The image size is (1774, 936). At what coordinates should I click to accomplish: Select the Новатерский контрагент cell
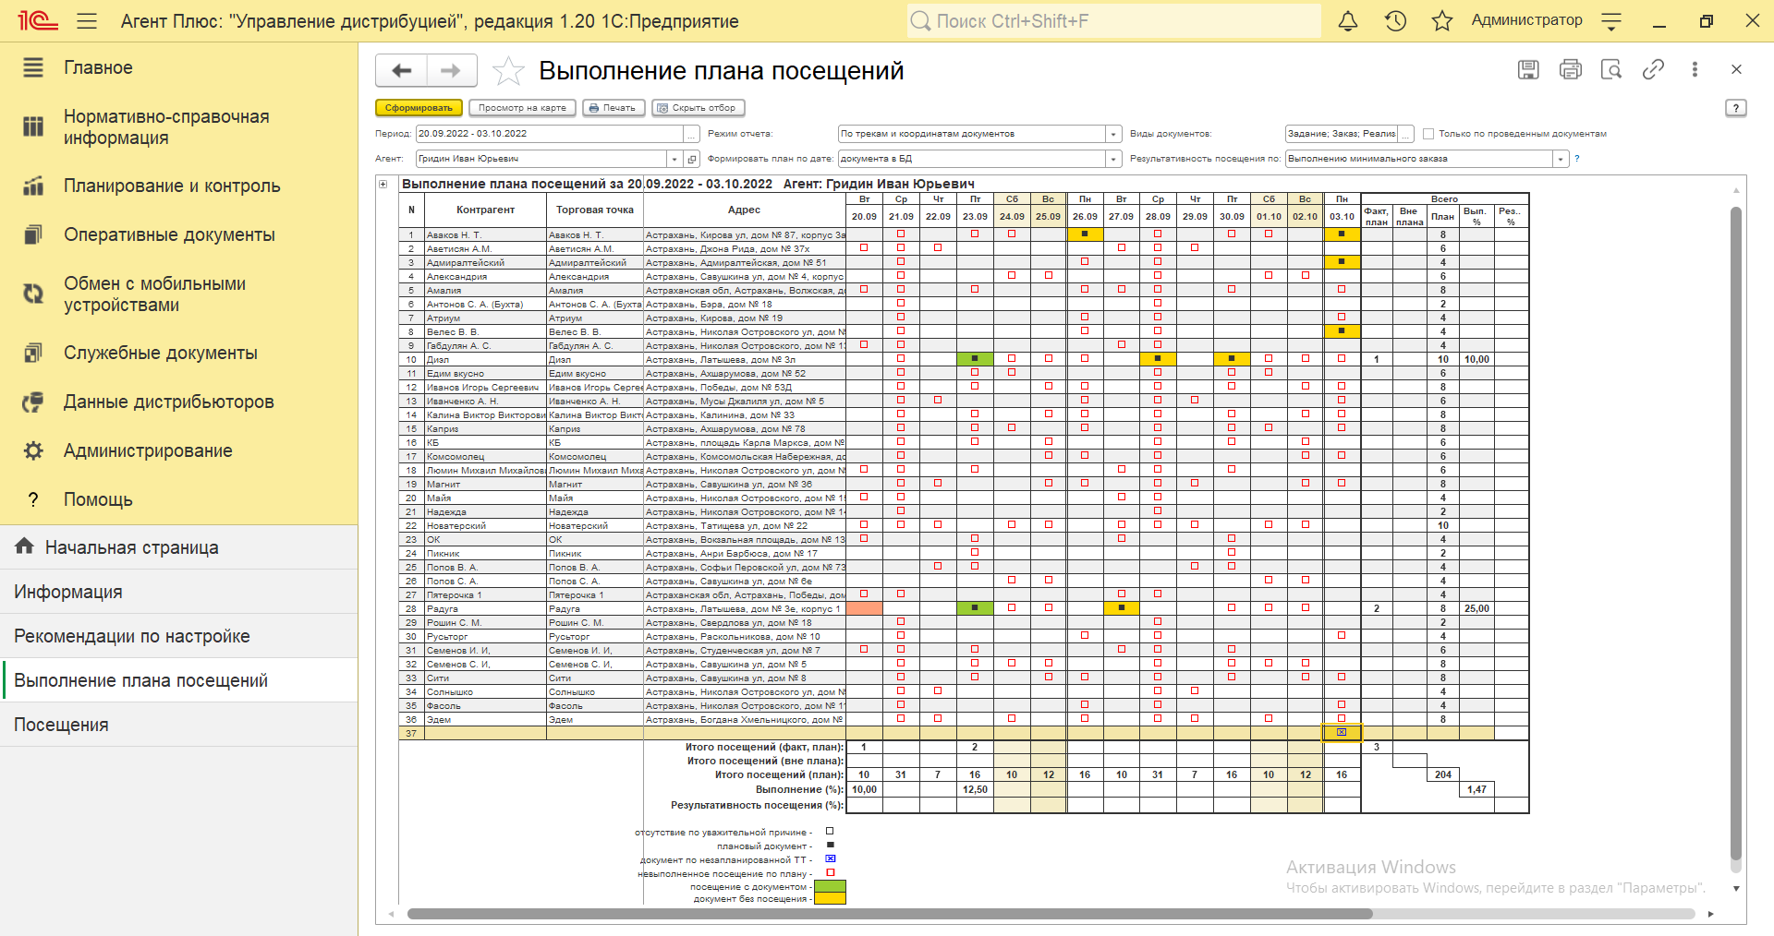point(485,525)
